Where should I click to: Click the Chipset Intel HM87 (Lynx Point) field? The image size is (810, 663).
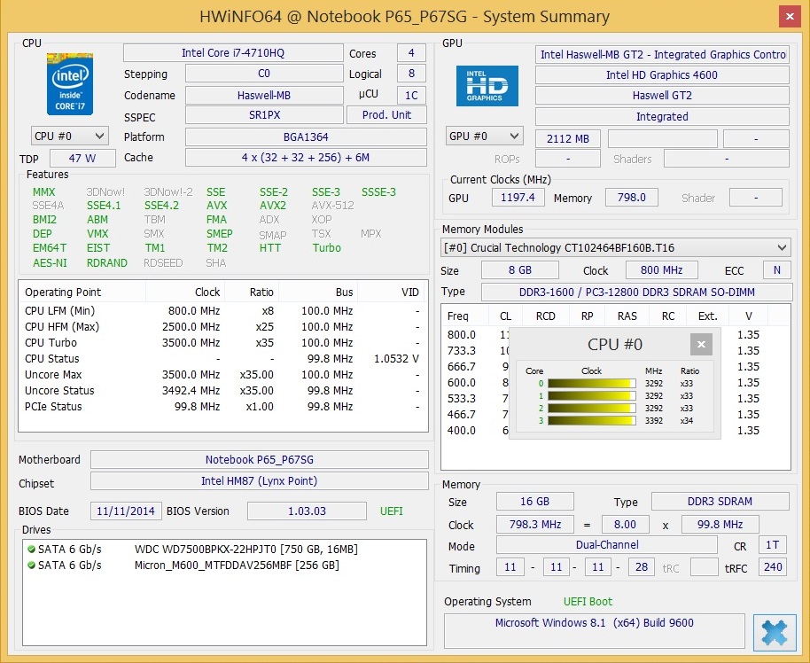click(x=260, y=481)
